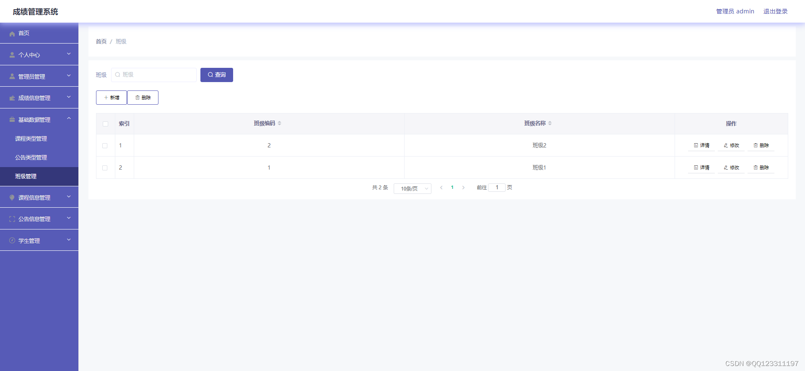Open the 10条/页 page size dropdown
Image resolution: width=805 pixels, height=371 pixels.
(x=413, y=188)
